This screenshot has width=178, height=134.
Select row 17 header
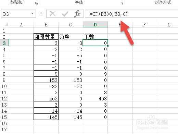[x=4, y=130]
